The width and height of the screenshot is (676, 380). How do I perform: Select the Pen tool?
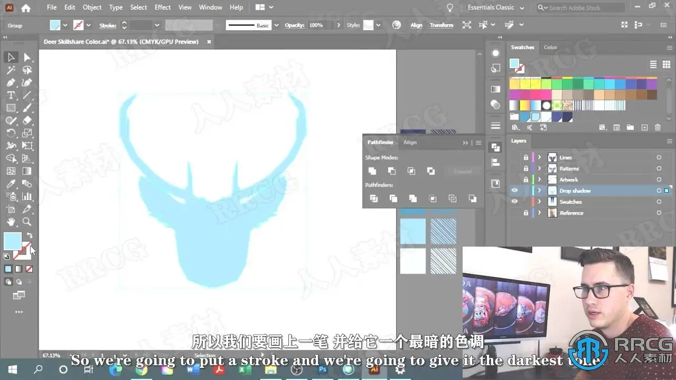point(11,82)
